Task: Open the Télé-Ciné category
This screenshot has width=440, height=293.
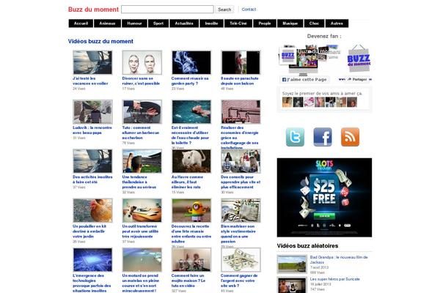Action: point(238,23)
